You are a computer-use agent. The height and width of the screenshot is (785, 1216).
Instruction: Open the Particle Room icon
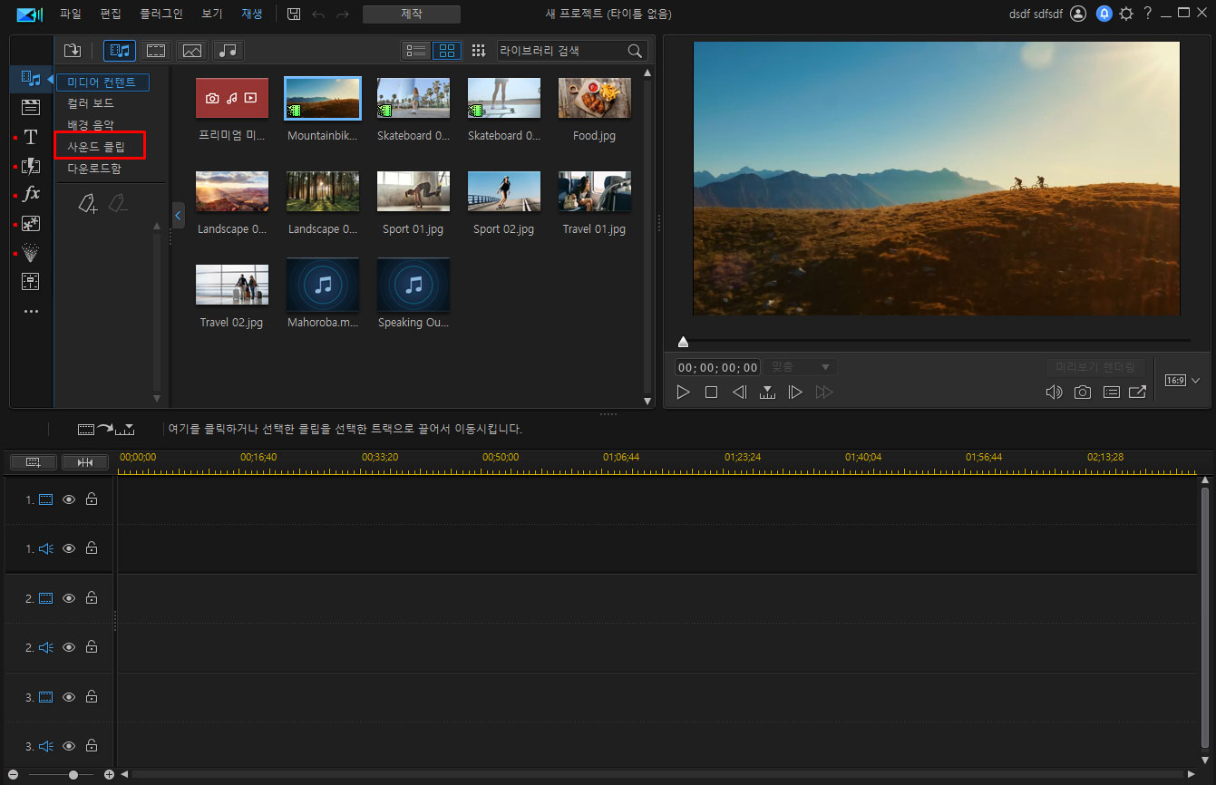pos(31,253)
